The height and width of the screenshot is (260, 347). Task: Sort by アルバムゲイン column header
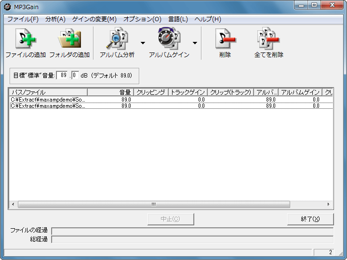[300, 92]
